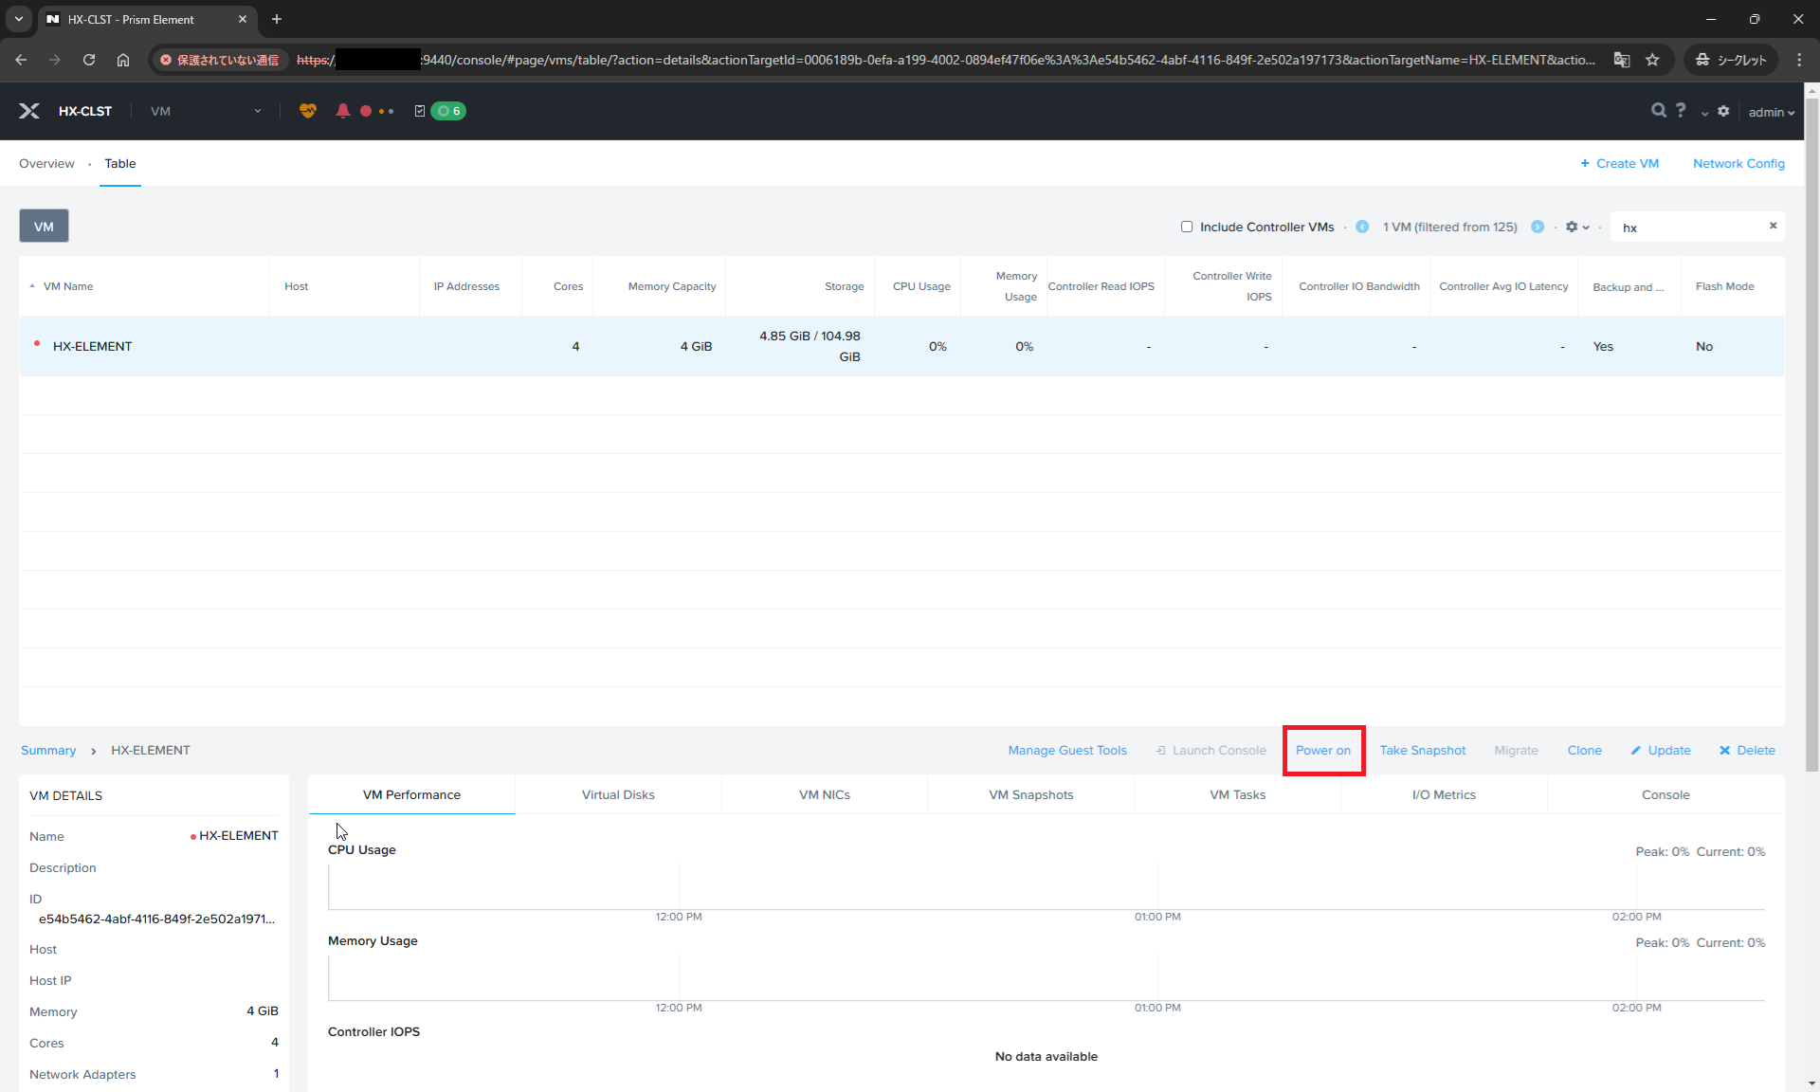Clear the VM name filter text field
The image size is (1820, 1092).
point(1774,225)
